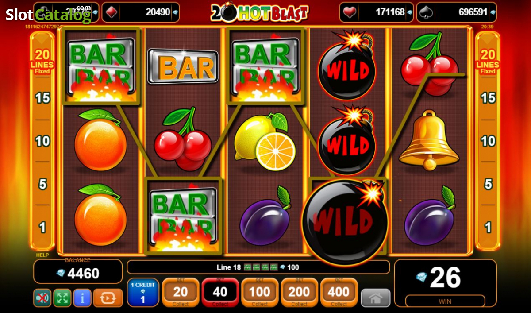Click the 15 marker on the left lines indicator

(x=42, y=98)
